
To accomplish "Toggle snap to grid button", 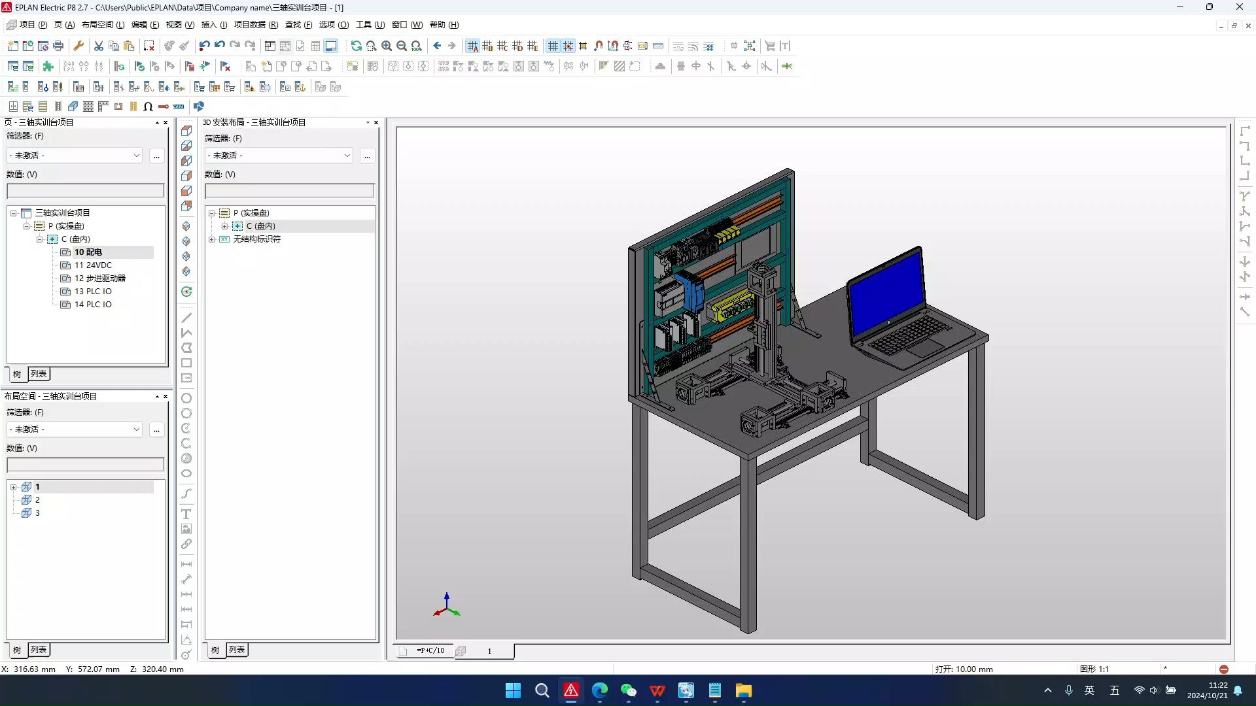I will click(x=568, y=46).
